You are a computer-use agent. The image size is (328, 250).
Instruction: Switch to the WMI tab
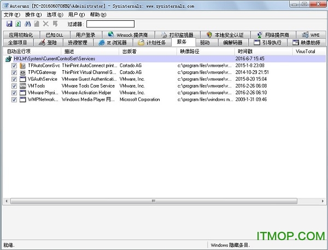pyautogui.click(x=311, y=35)
